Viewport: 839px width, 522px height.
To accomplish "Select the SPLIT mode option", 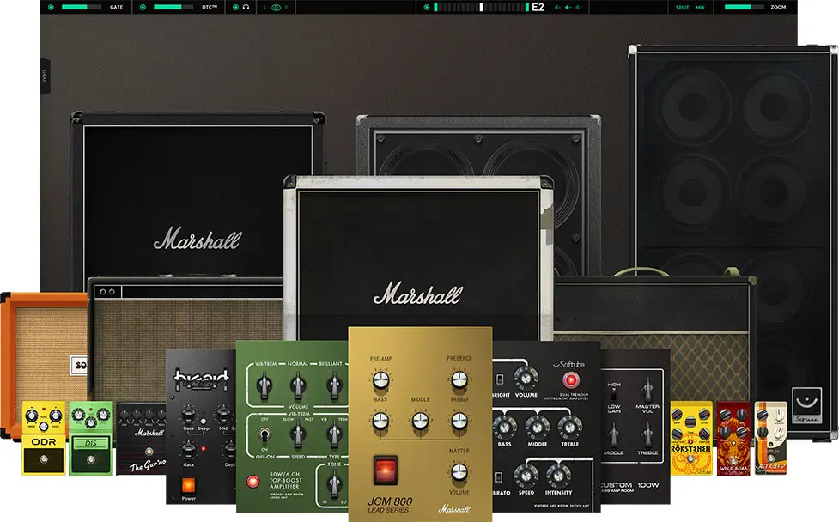I will 682,7.
